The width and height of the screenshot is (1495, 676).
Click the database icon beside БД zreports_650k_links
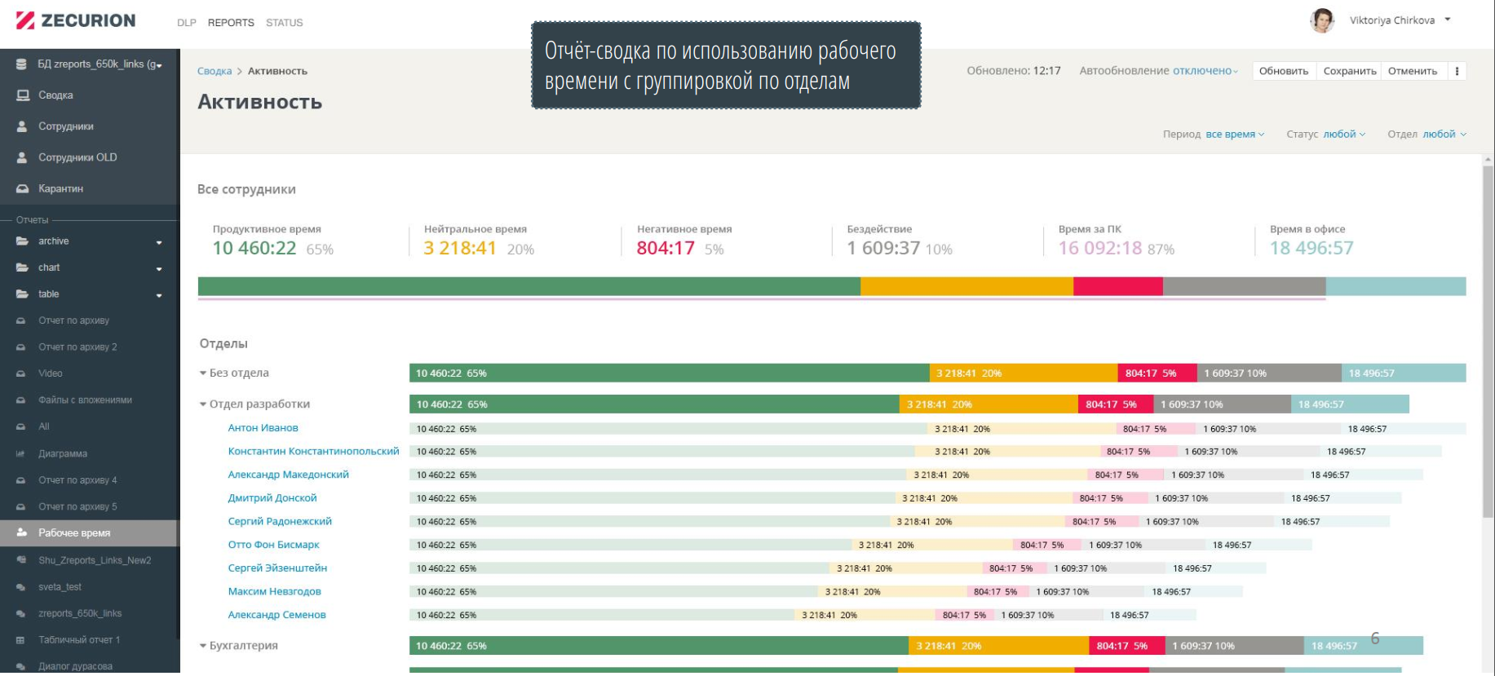pos(22,64)
